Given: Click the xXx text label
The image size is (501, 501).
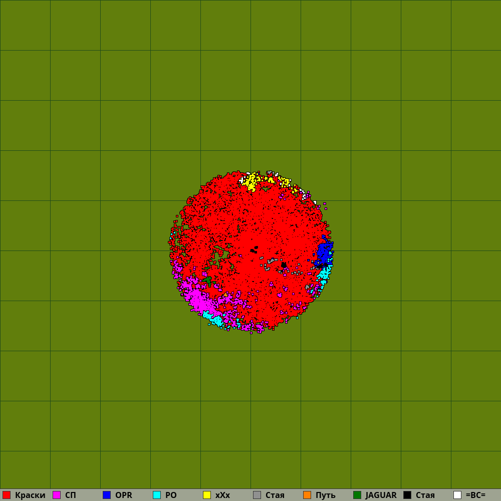Looking at the screenshot, I should click(x=222, y=495).
